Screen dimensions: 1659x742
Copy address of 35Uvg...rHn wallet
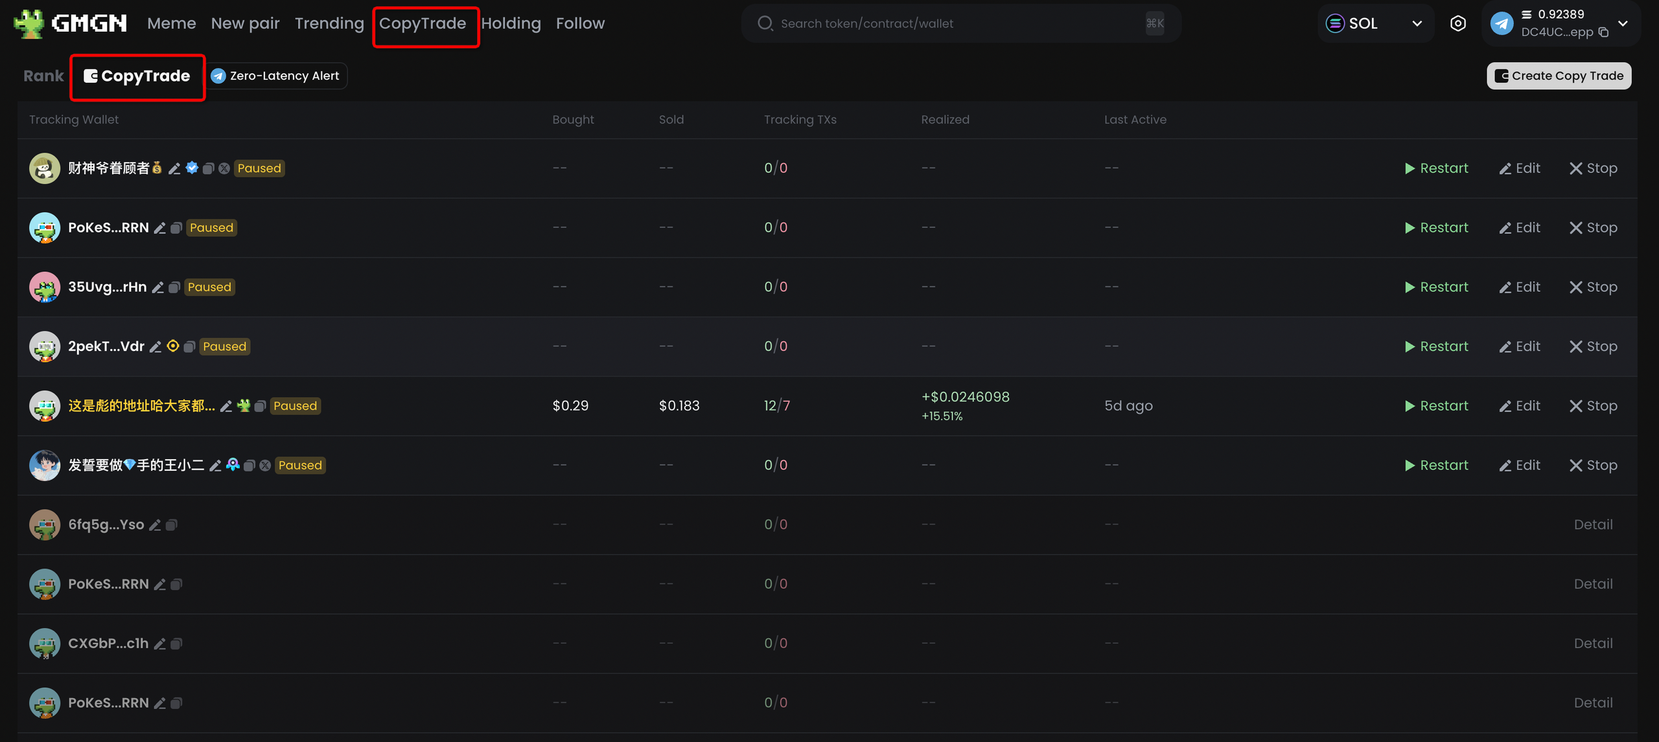click(x=174, y=287)
